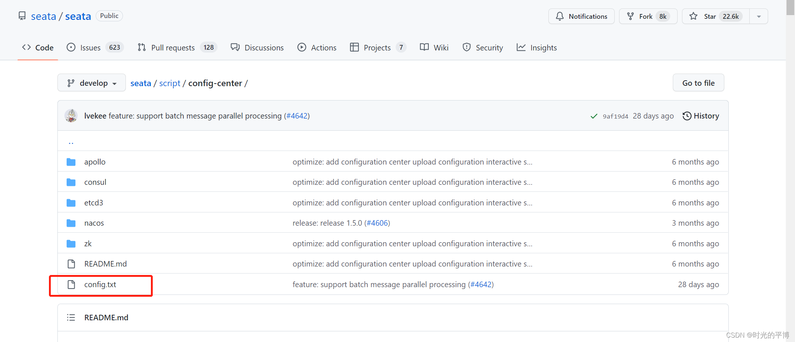Open the Wiki tab
Viewport: 795px width, 342px height.
(x=434, y=47)
